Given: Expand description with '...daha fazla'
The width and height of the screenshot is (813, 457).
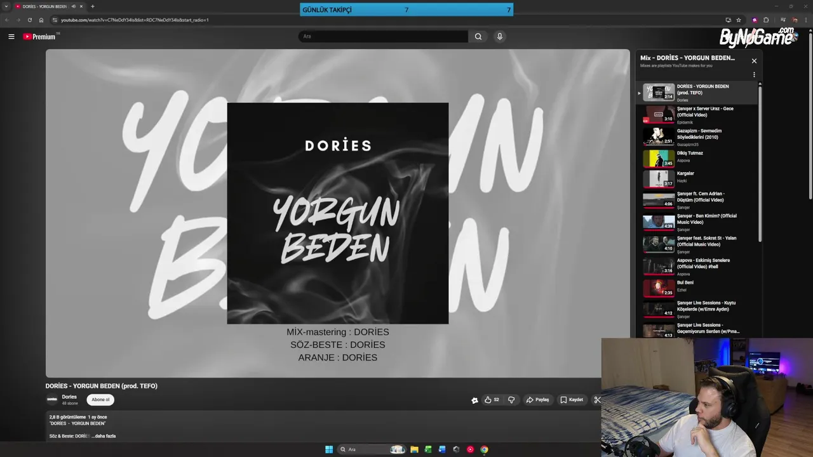Looking at the screenshot, I should tap(105, 436).
